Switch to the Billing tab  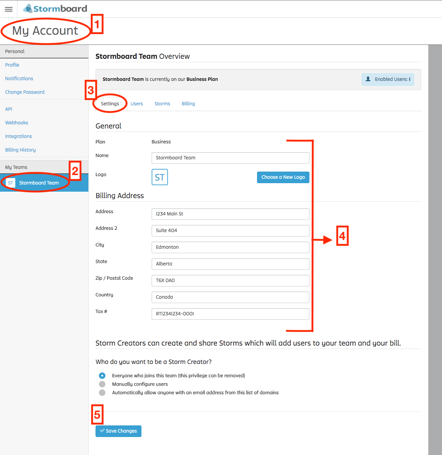(188, 104)
